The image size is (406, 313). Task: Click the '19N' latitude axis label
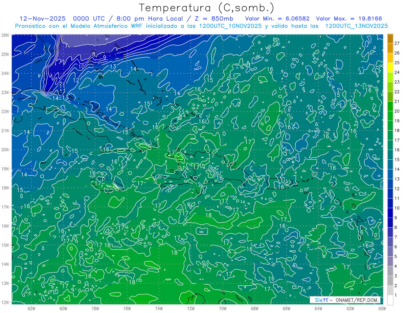[5, 168]
